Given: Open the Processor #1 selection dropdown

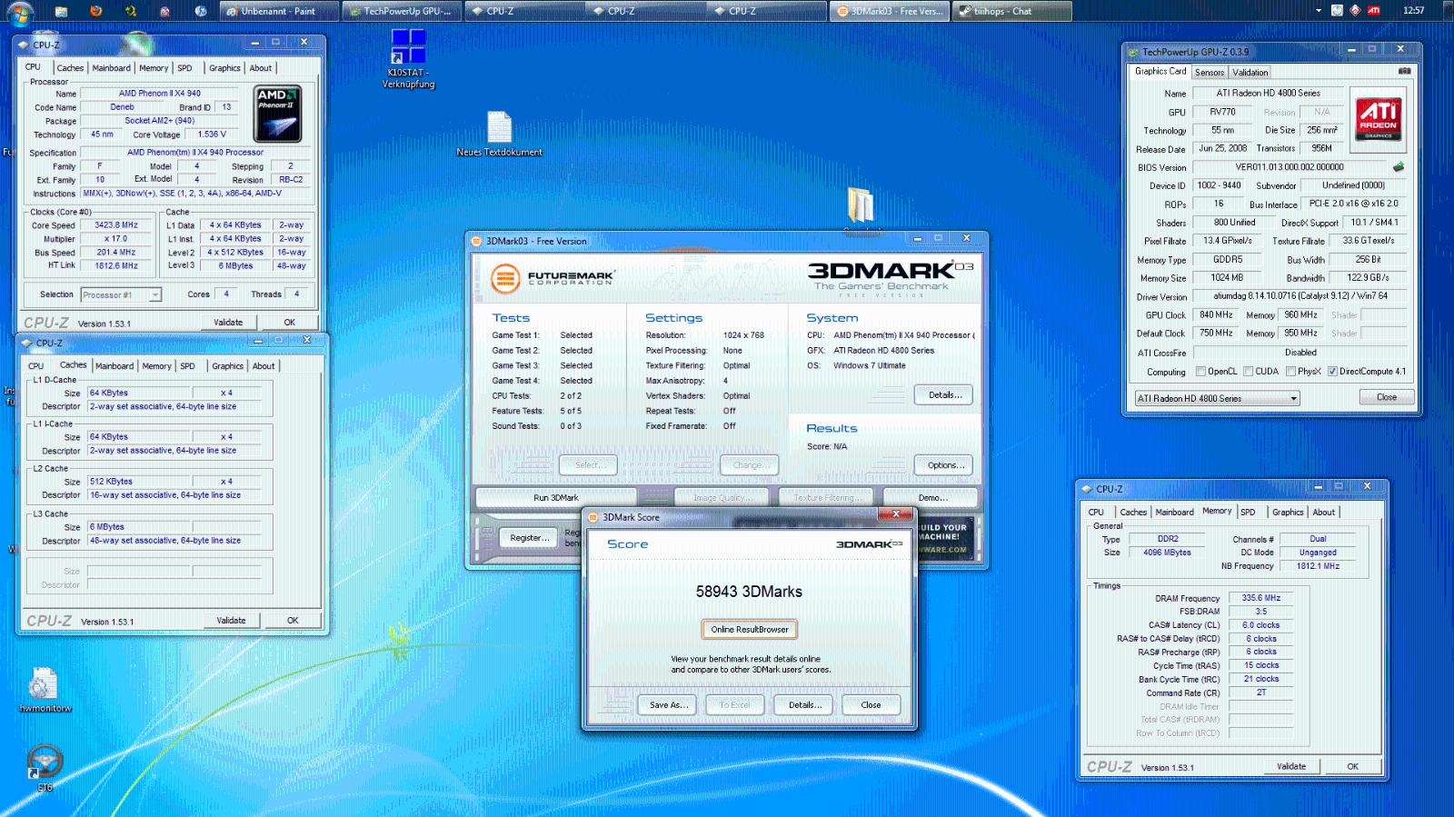Looking at the screenshot, I should coord(121,294).
